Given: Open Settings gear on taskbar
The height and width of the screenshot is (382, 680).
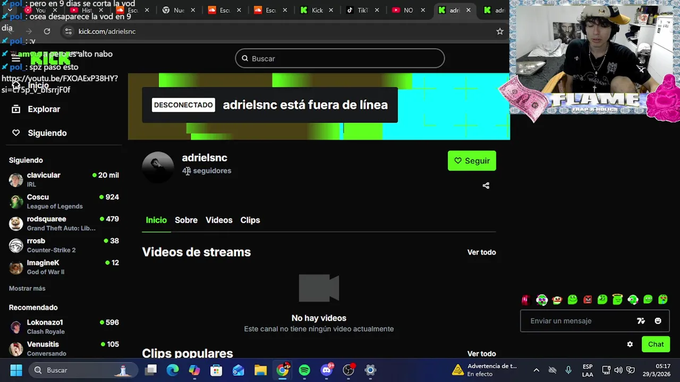Looking at the screenshot, I should pyautogui.click(x=370, y=370).
